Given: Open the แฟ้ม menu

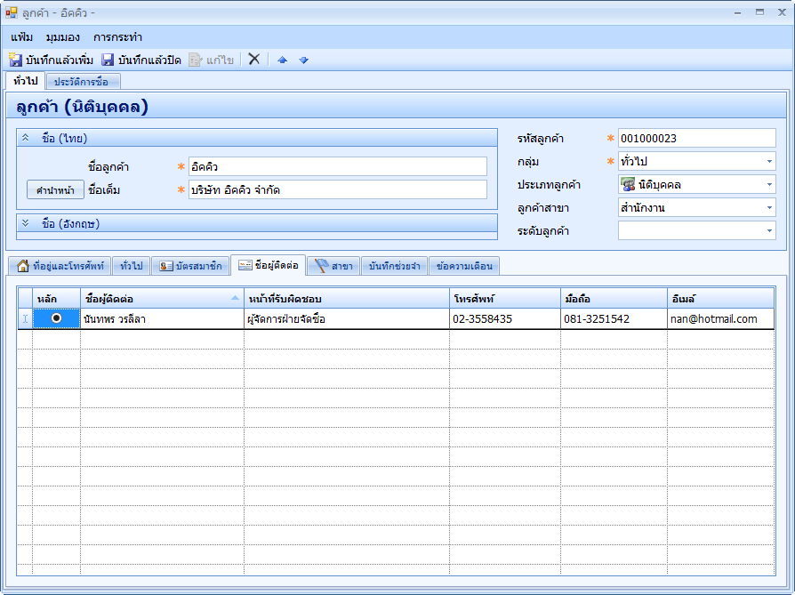Looking at the screenshot, I should [22, 37].
